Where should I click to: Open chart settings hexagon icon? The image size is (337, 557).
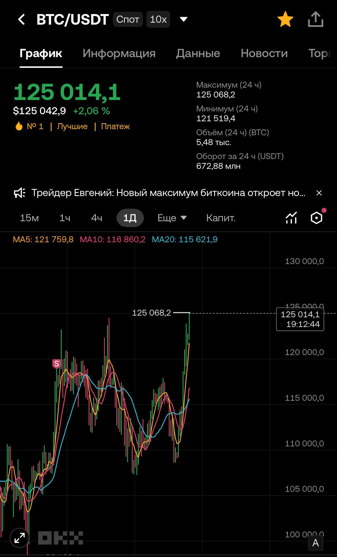[317, 218]
